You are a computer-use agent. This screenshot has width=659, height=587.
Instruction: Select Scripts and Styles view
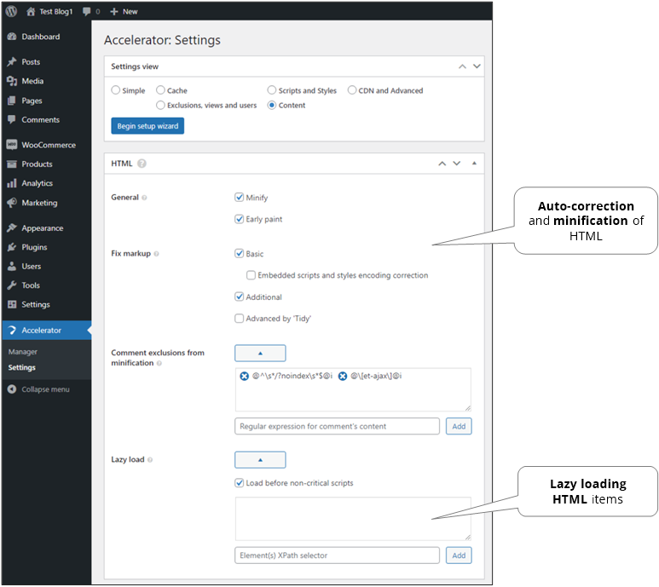point(272,90)
